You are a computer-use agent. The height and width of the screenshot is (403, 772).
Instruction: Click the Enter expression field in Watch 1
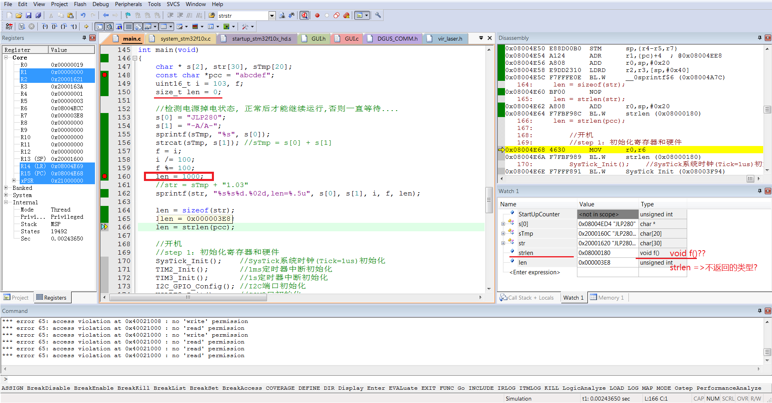pyautogui.click(x=534, y=272)
